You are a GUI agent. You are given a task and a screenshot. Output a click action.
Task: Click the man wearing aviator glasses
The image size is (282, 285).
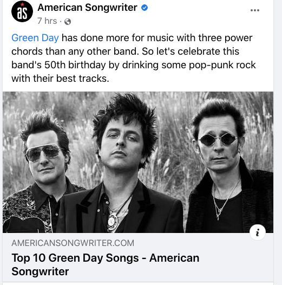(x=45, y=156)
